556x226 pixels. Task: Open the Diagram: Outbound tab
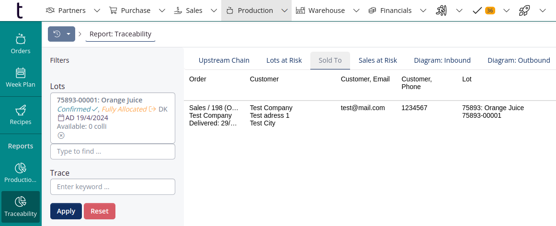coord(519,60)
